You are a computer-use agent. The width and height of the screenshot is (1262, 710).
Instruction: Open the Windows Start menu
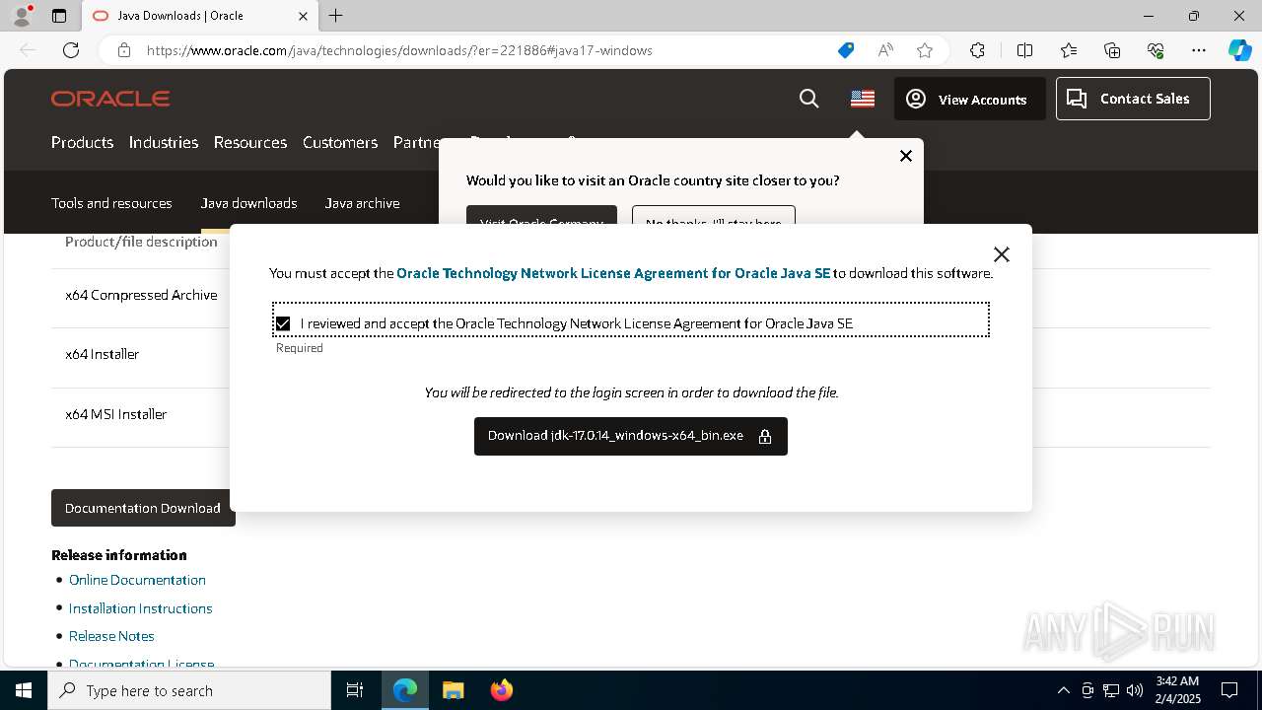point(24,690)
